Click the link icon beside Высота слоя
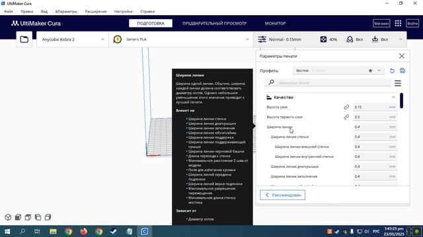The width and height of the screenshot is (423, 237). pos(346,107)
